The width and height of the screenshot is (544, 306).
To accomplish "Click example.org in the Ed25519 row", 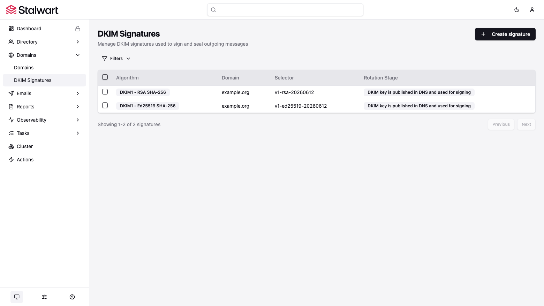I will (x=235, y=106).
